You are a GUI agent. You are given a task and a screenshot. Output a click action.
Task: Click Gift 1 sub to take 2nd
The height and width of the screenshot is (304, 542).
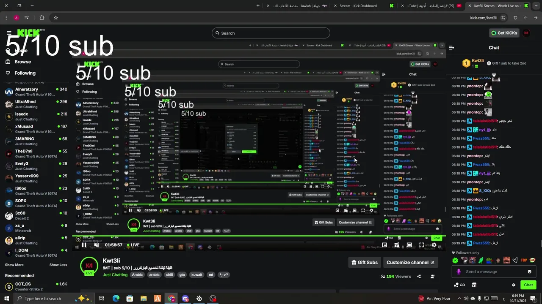pyautogui.click(x=506, y=63)
